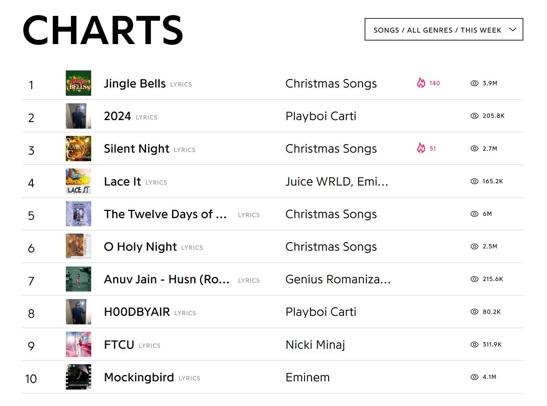Select Nicki Minaj artist name

tap(315, 345)
